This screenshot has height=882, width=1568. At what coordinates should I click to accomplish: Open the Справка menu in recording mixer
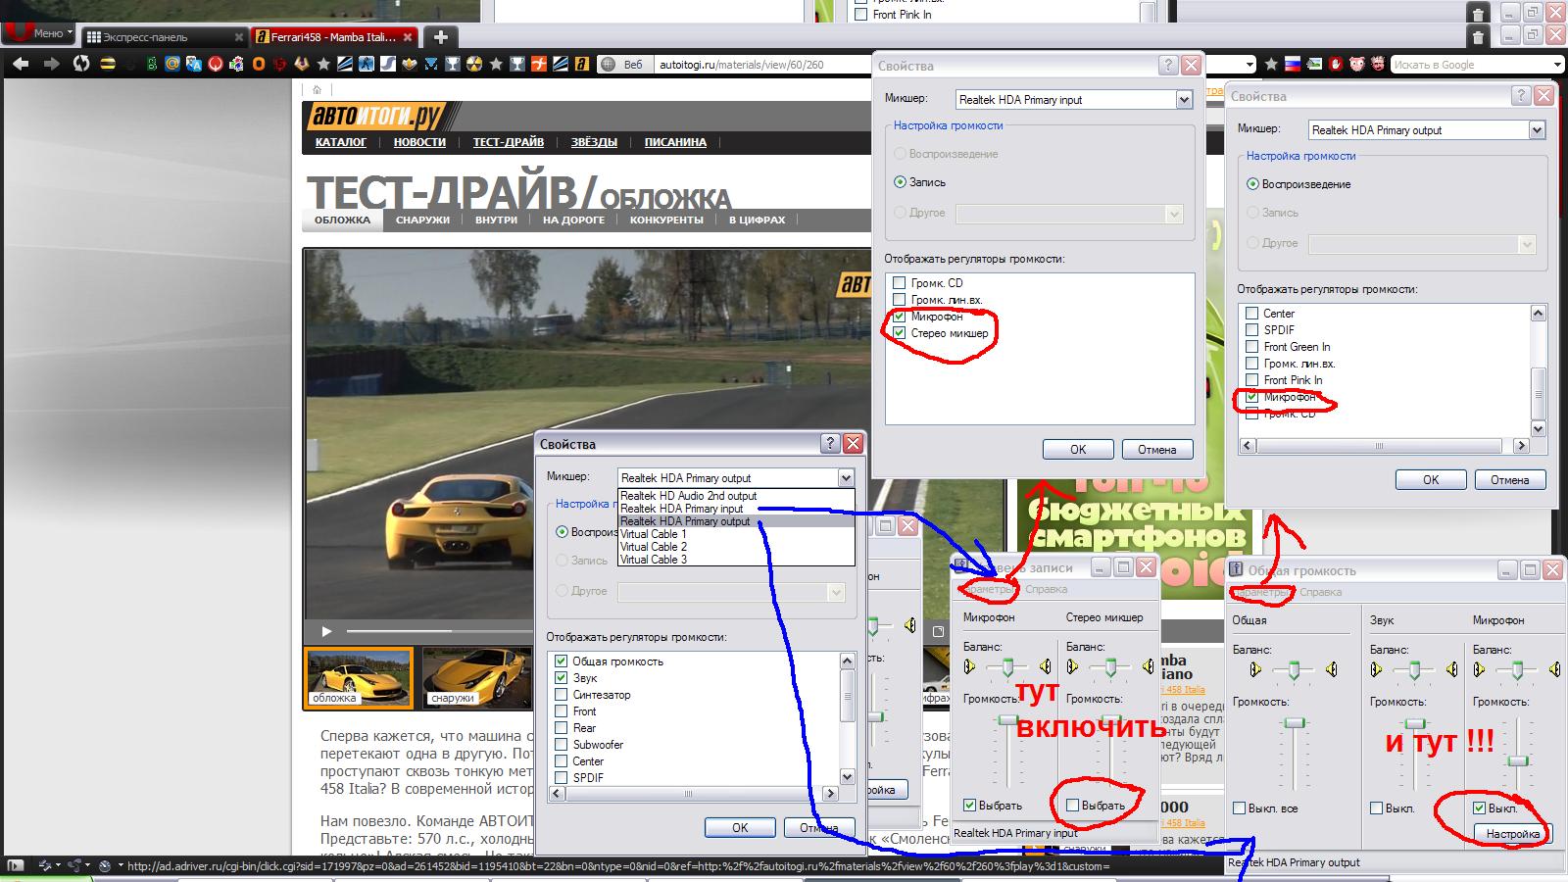click(x=1046, y=590)
